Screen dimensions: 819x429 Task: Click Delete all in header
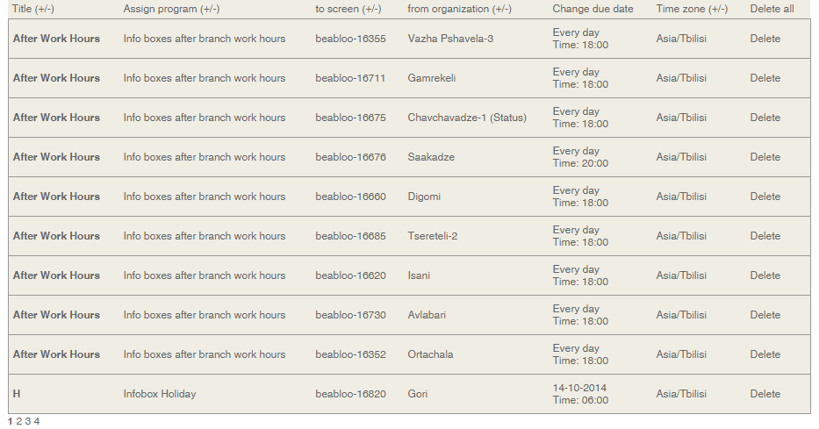pos(772,9)
